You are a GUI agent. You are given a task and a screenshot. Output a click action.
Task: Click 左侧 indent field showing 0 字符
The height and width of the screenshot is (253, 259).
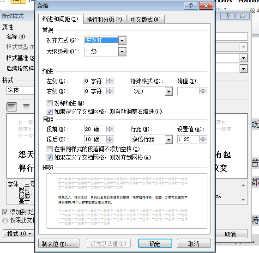pos(95,81)
